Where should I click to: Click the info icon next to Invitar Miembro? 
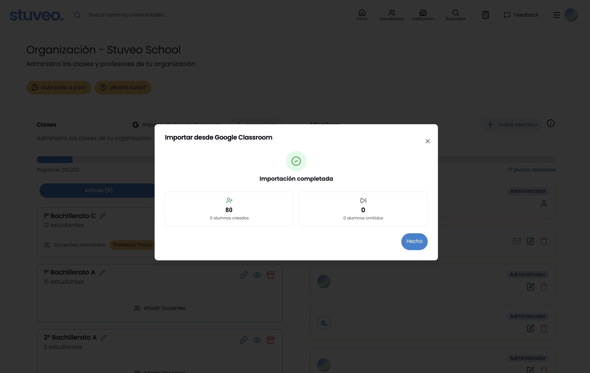(x=550, y=123)
